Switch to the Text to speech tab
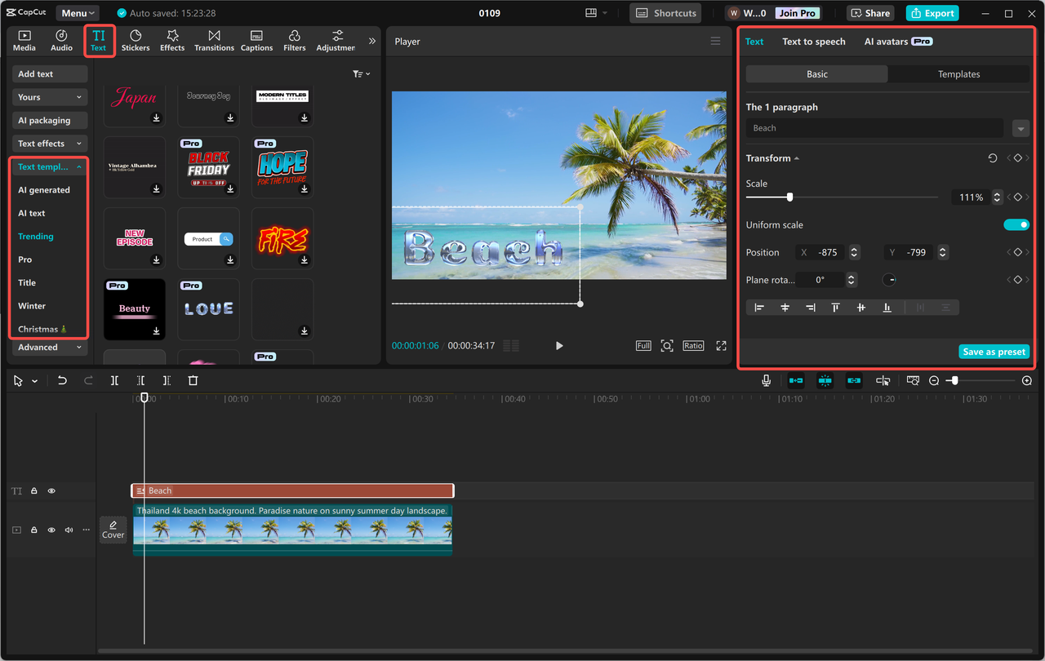 click(x=813, y=41)
